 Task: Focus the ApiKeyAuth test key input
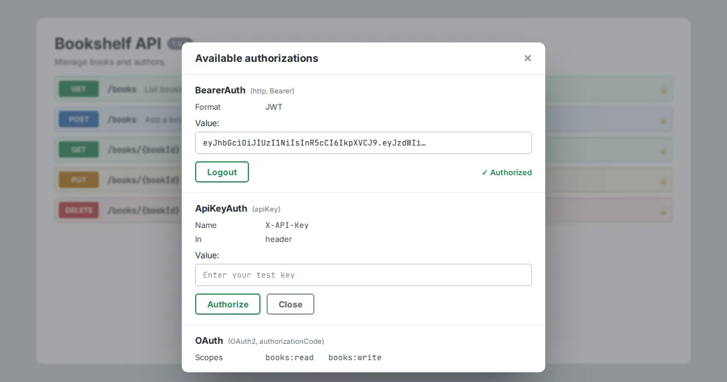(x=363, y=275)
